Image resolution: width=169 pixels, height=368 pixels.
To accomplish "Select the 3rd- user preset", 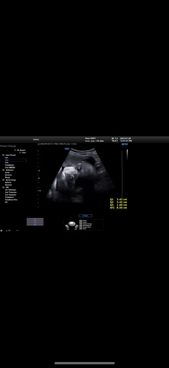I will point(7,163).
